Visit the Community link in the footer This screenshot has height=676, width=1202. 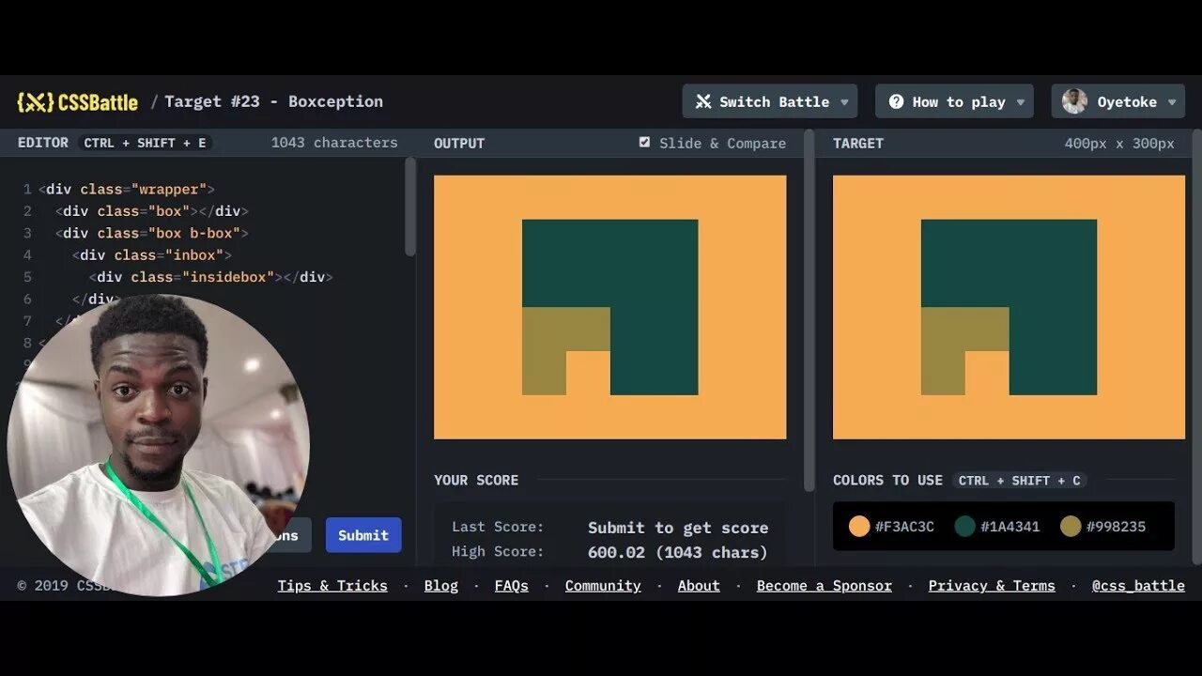click(603, 585)
